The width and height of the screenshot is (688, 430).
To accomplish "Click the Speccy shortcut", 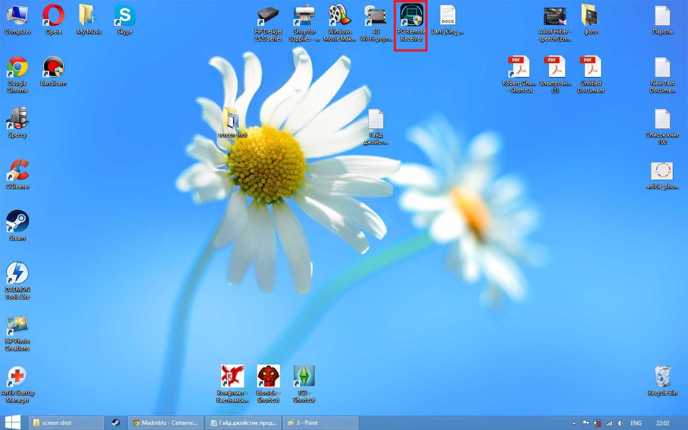I will [18, 123].
